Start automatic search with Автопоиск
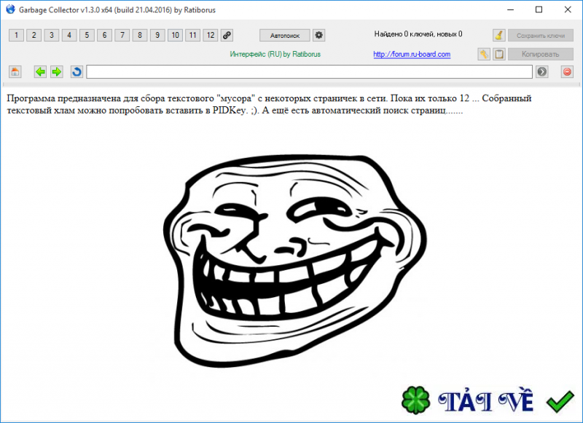The width and height of the screenshot is (583, 423). (283, 35)
